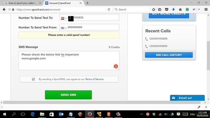Click the green Grammarly extension icon
The width and height of the screenshot is (210, 118).
187,10
